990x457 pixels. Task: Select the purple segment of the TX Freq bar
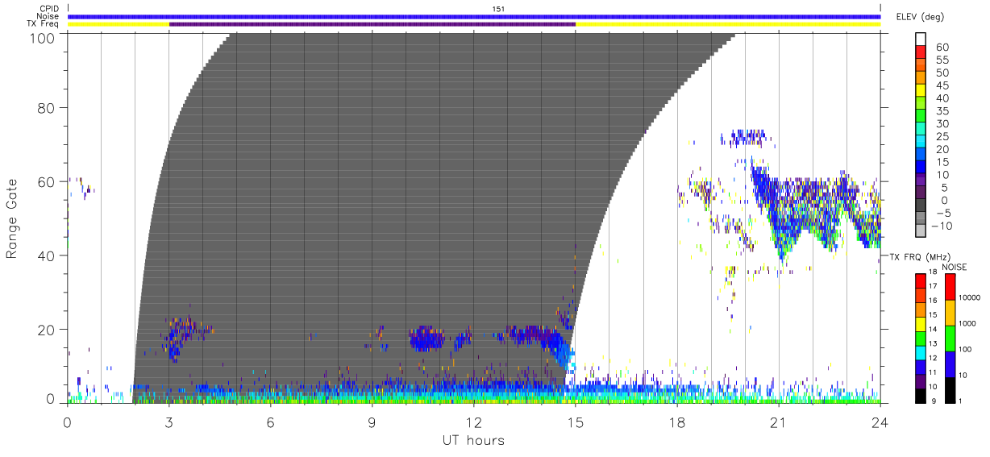point(372,24)
